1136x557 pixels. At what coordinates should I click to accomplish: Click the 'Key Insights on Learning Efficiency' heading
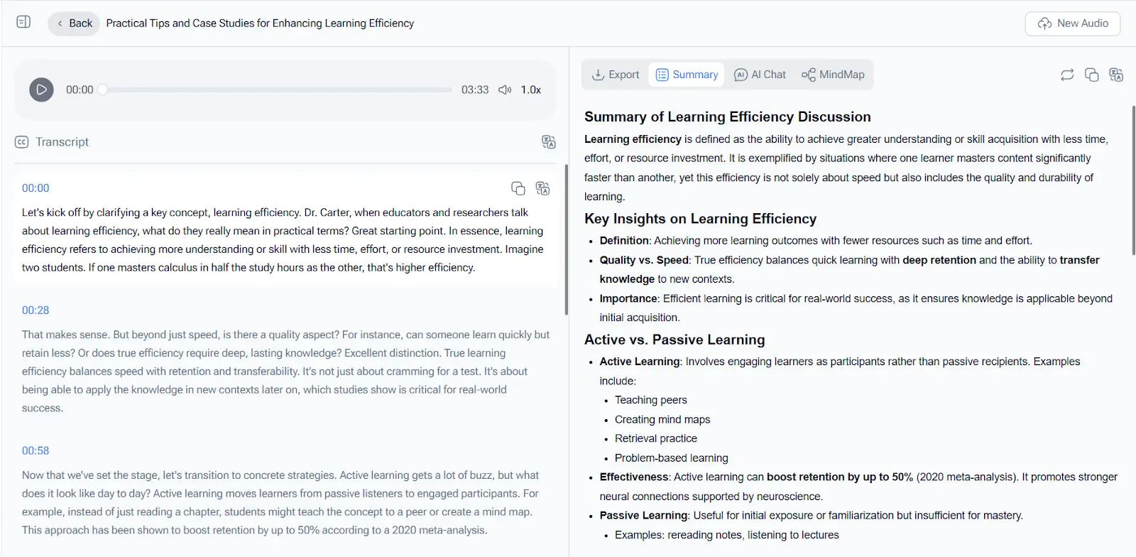pos(700,219)
